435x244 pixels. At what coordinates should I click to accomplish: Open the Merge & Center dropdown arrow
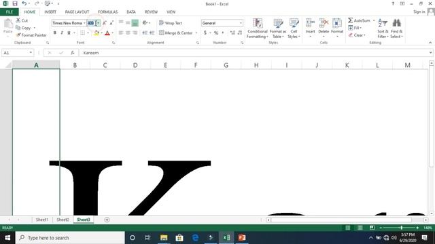click(196, 33)
